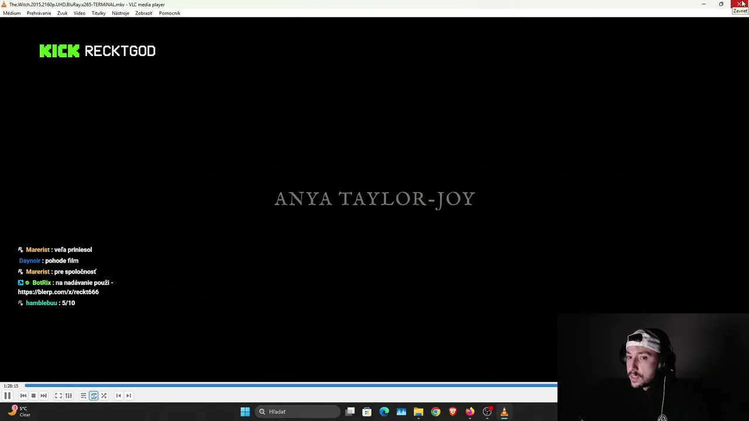Launch Microsoft Store from taskbar
The width and height of the screenshot is (749, 421).
tap(367, 412)
